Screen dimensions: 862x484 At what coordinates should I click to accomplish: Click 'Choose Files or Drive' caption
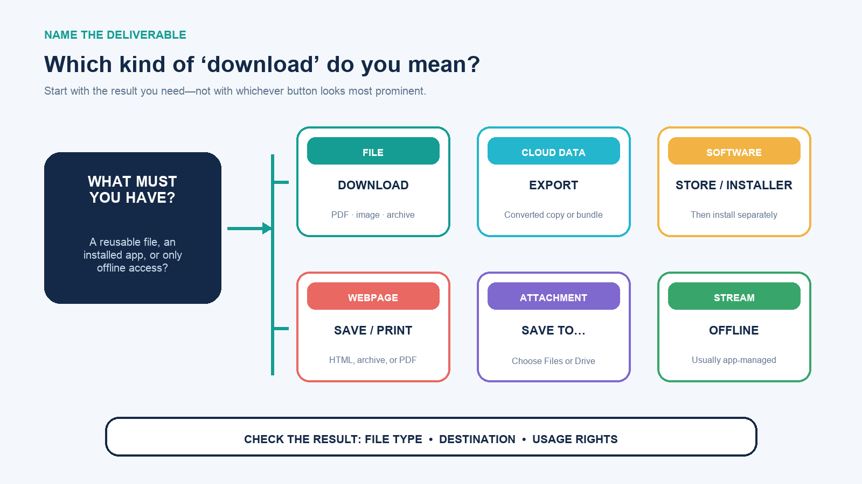[553, 361]
